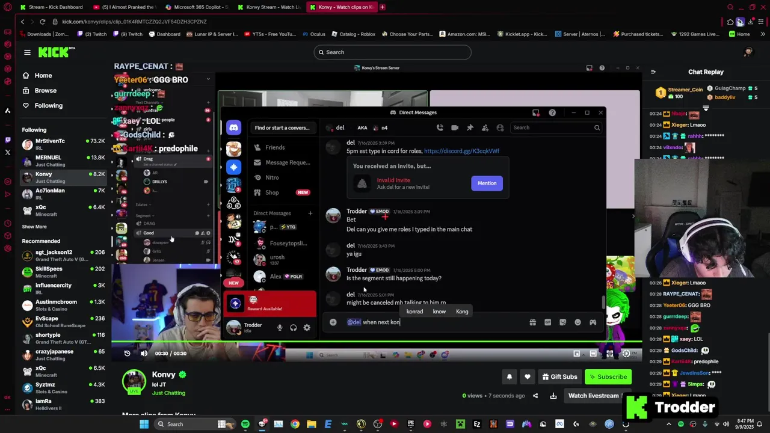The image size is (770, 433).
Task: Click the Mention button on invite
Action: 487,183
